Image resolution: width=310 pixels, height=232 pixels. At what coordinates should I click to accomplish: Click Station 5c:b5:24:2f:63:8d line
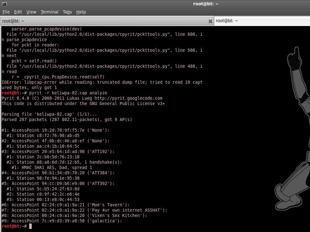click(43, 189)
